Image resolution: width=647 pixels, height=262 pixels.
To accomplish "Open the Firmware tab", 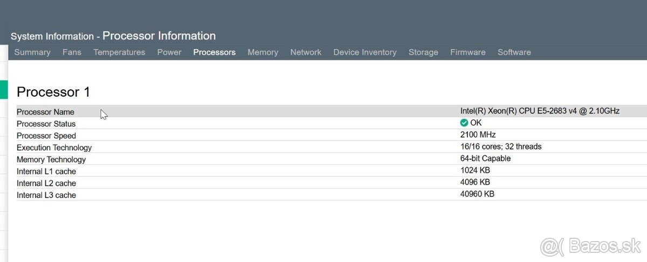I will coord(468,52).
